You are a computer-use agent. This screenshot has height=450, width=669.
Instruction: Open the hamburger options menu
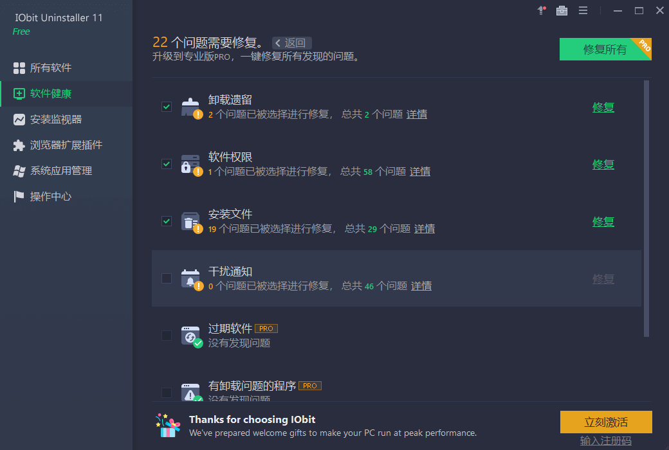tap(583, 11)
